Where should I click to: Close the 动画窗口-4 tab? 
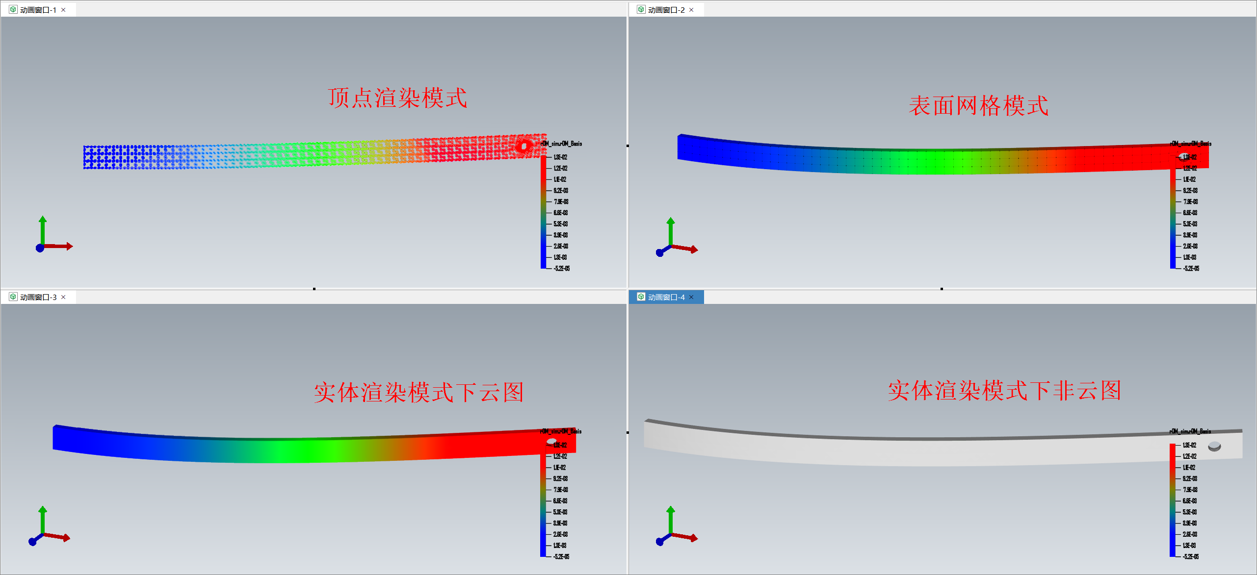pos(691,297)
